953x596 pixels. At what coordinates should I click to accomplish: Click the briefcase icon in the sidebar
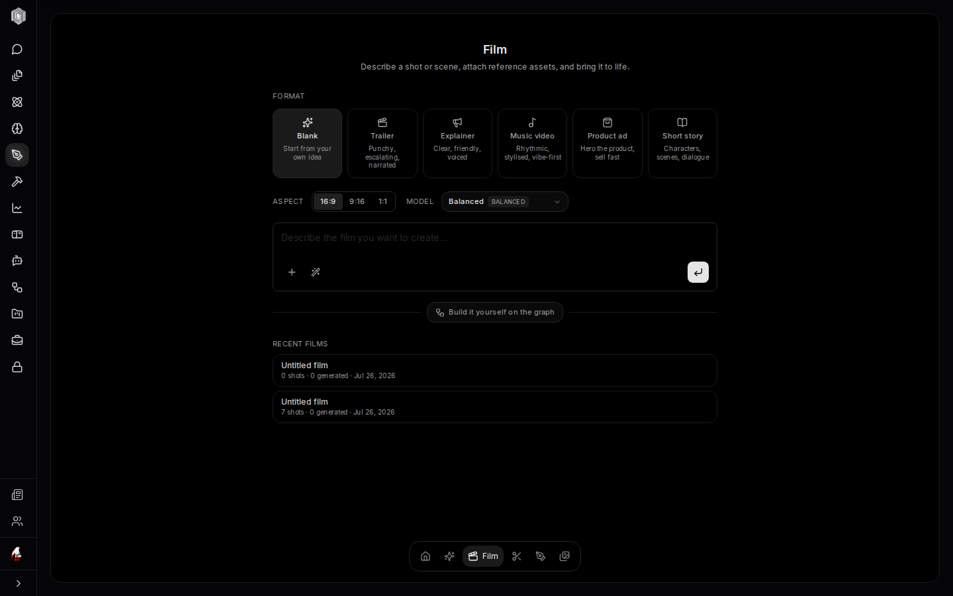click(x=17, y=341)
